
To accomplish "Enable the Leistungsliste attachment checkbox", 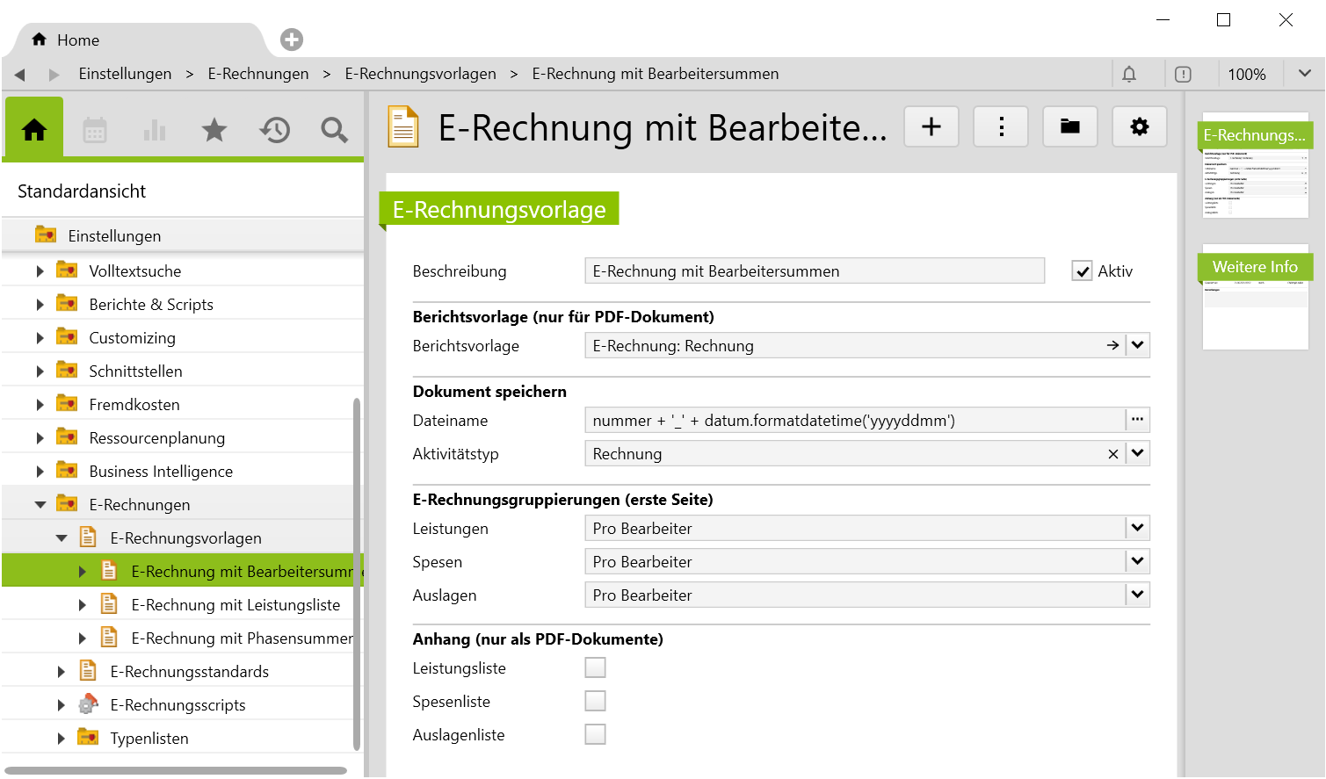I will click(596, 668).
